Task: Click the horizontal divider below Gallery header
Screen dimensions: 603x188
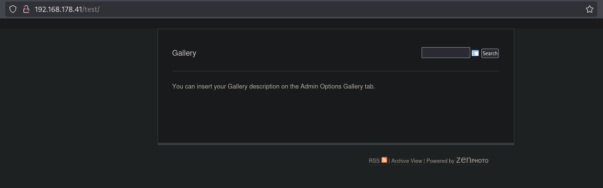Action: click(336, 71)
